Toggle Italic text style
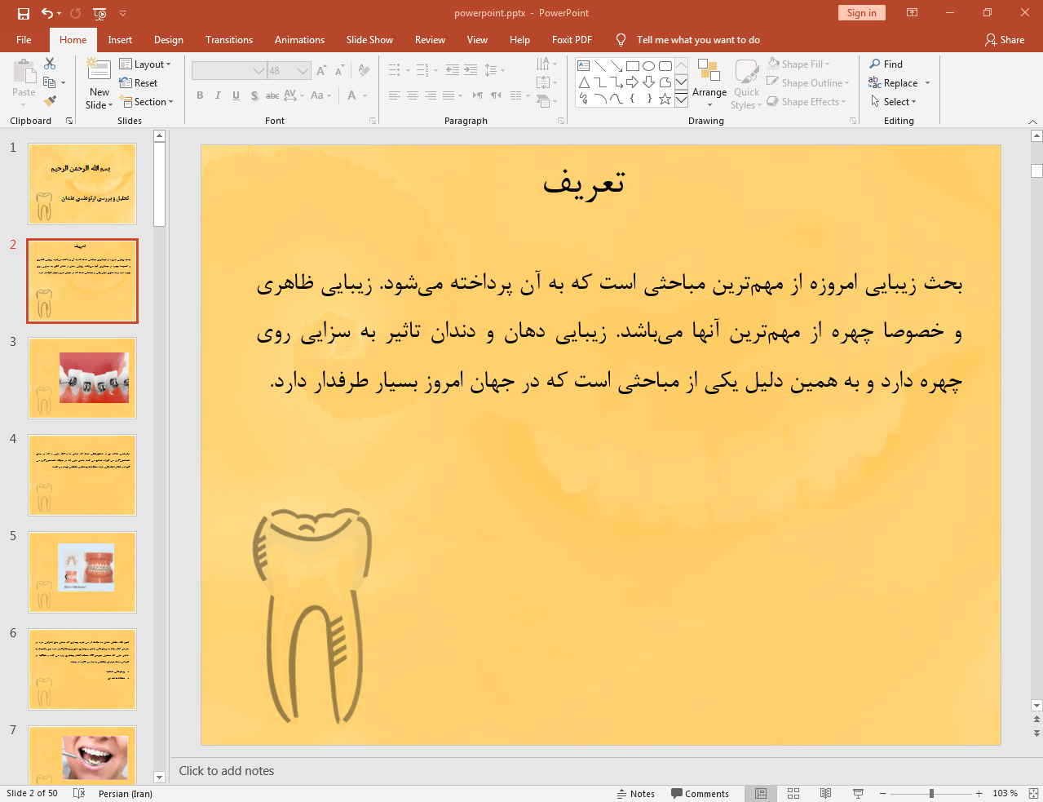The height and width of the screenshot is (802, 1043). click(218, 95)
